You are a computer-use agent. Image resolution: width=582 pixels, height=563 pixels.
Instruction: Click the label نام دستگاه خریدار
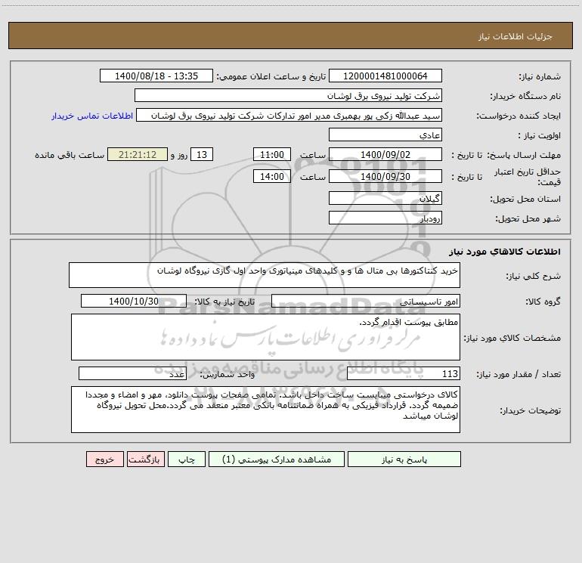[x=525, y=97]
